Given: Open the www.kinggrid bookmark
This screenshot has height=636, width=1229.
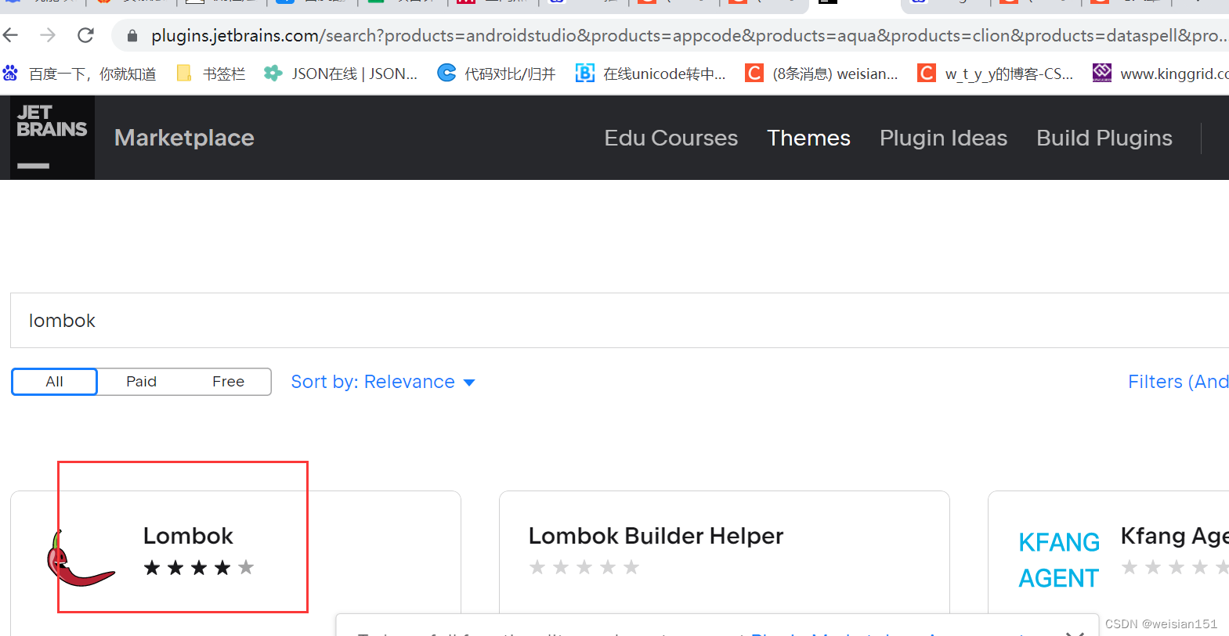Looking at the screenshot, I should tap(1161, 74).
